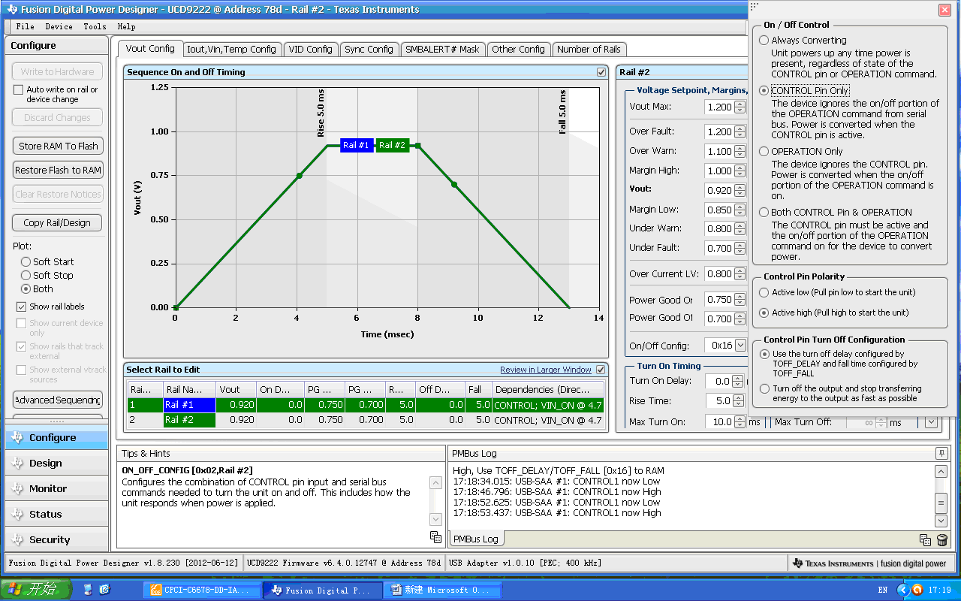Copy the PMBus Log contents icon
This screenshot has width=961, height=601.
pyautogui.click(x=926, y=539)
